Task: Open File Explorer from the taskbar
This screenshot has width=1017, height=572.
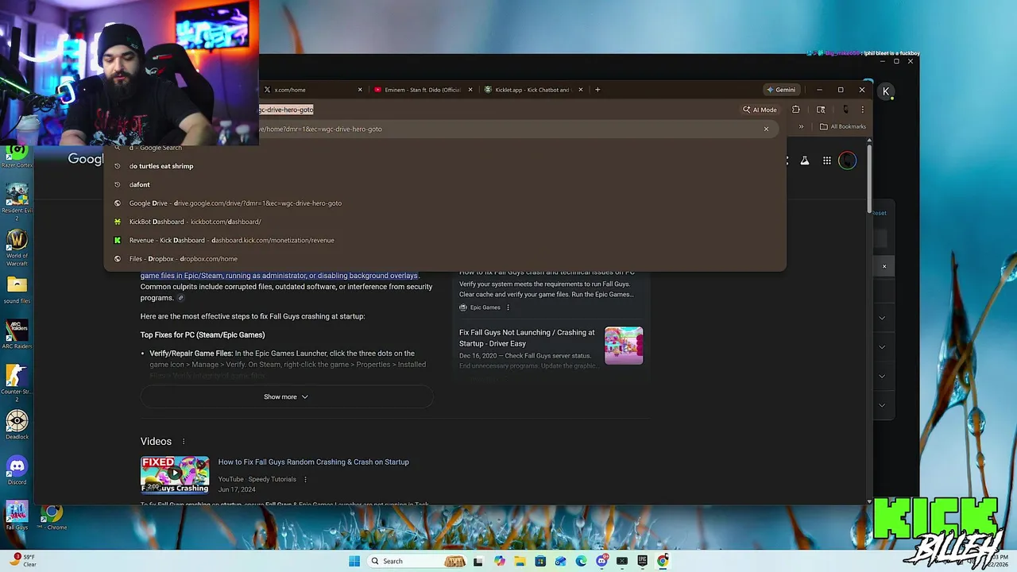Action: point(520,561)
